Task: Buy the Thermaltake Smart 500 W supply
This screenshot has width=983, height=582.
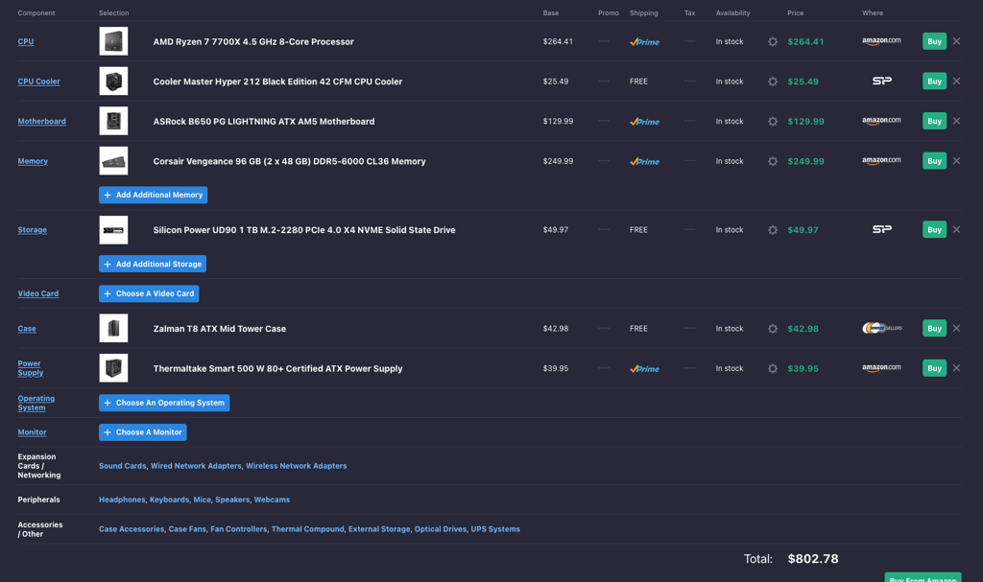Action: coord(934,368)
